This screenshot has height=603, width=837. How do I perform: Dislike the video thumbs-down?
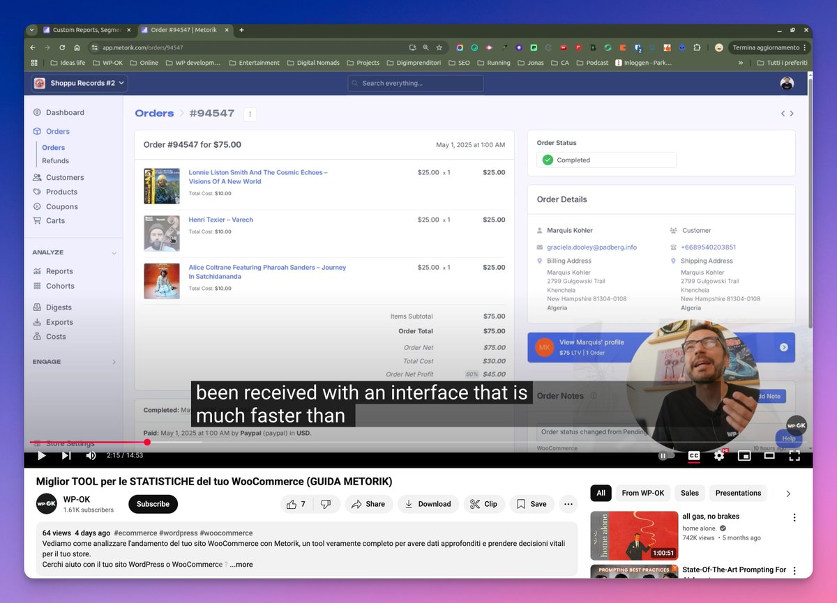tap(326, 504)
